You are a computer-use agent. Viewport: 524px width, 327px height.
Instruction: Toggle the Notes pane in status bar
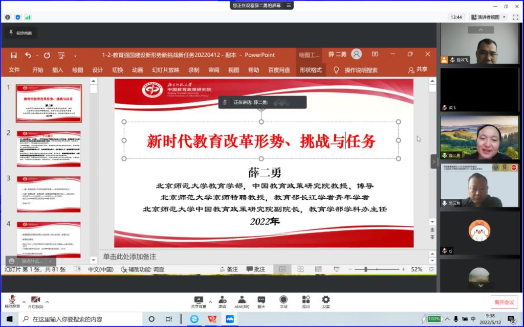click(x=228, y=269)
